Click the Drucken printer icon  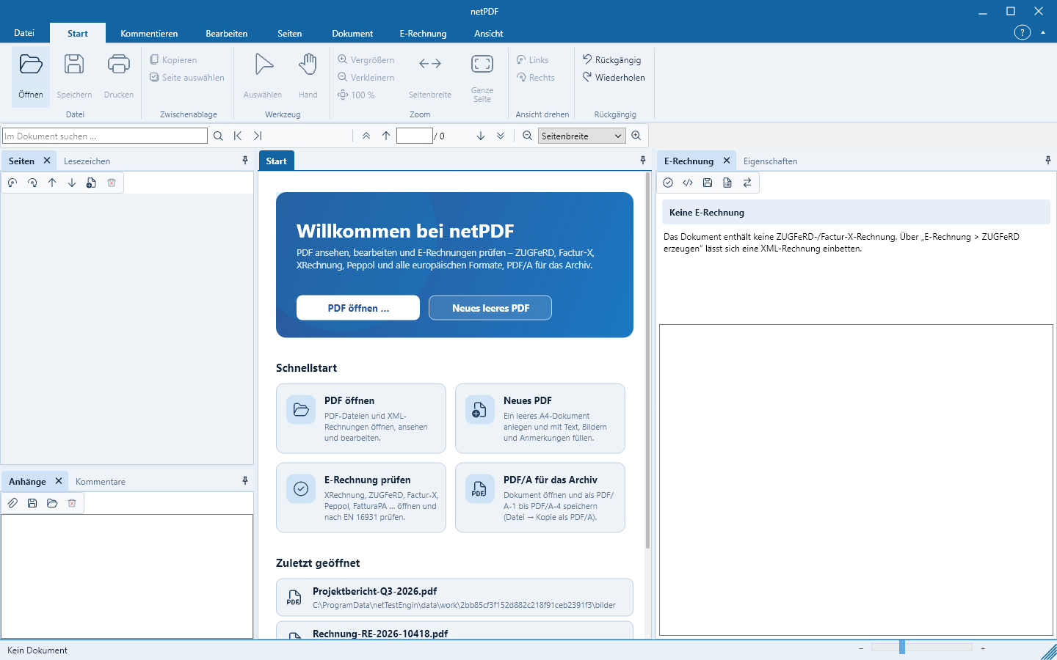click(119, 65)
